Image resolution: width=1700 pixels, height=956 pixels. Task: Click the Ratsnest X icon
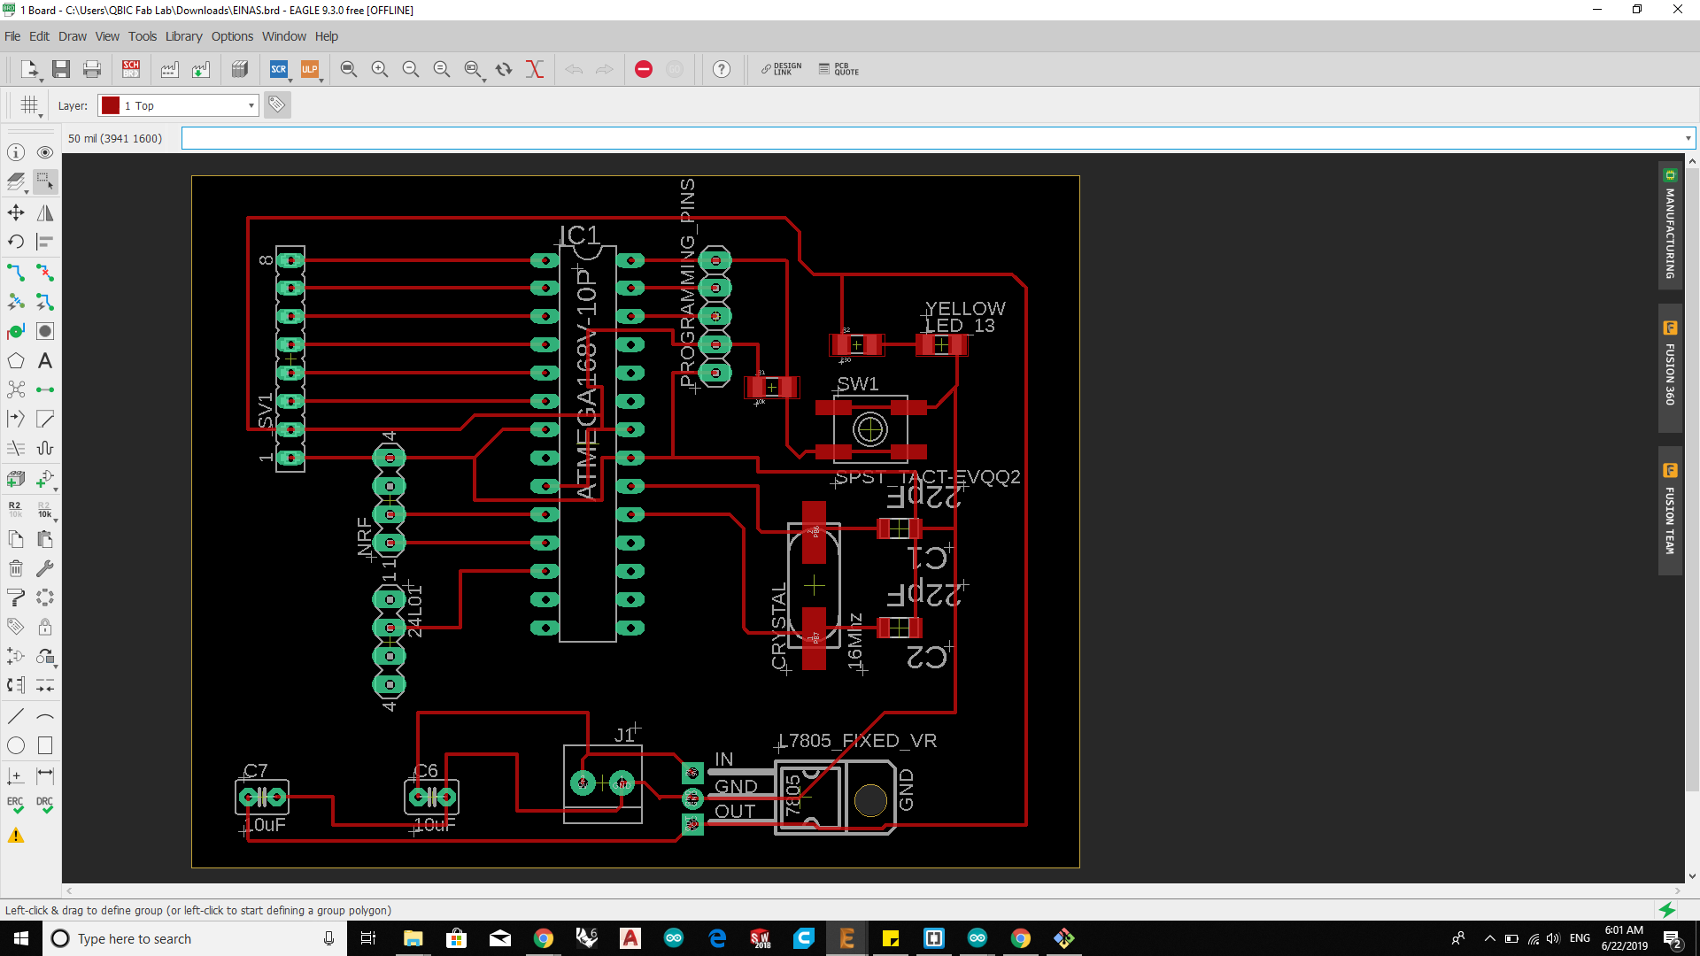tap(534, 69)
